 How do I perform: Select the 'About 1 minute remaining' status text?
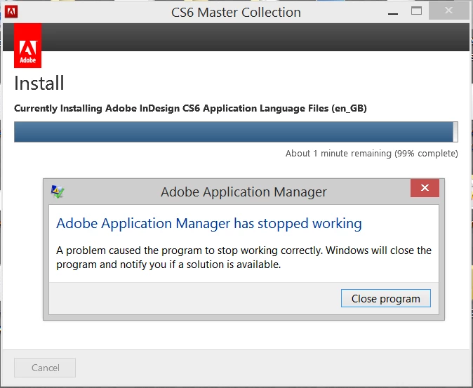372,154
